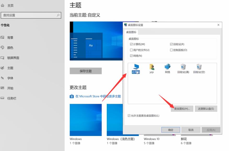Open 锁屏界面 lock screen settings
Image resolution: width=229 pixels, height=151 pixels.
[13, 58]
